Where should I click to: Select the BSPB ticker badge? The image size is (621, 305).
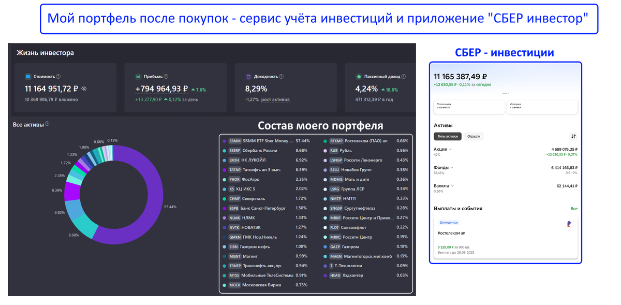click(x=234, y=208)
